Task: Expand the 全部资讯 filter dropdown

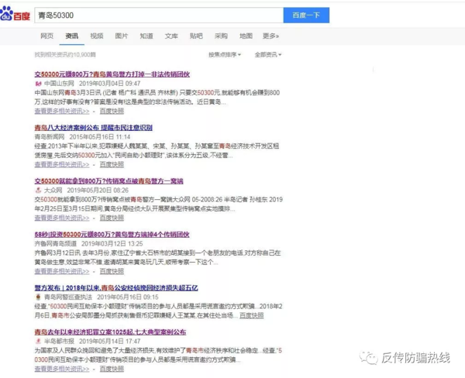Action: coord(268,55)
